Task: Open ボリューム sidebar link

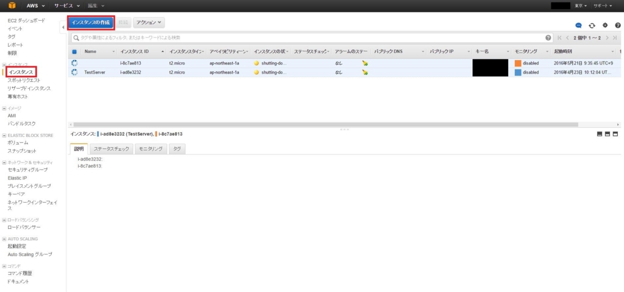Action: (x=18, y=142)
